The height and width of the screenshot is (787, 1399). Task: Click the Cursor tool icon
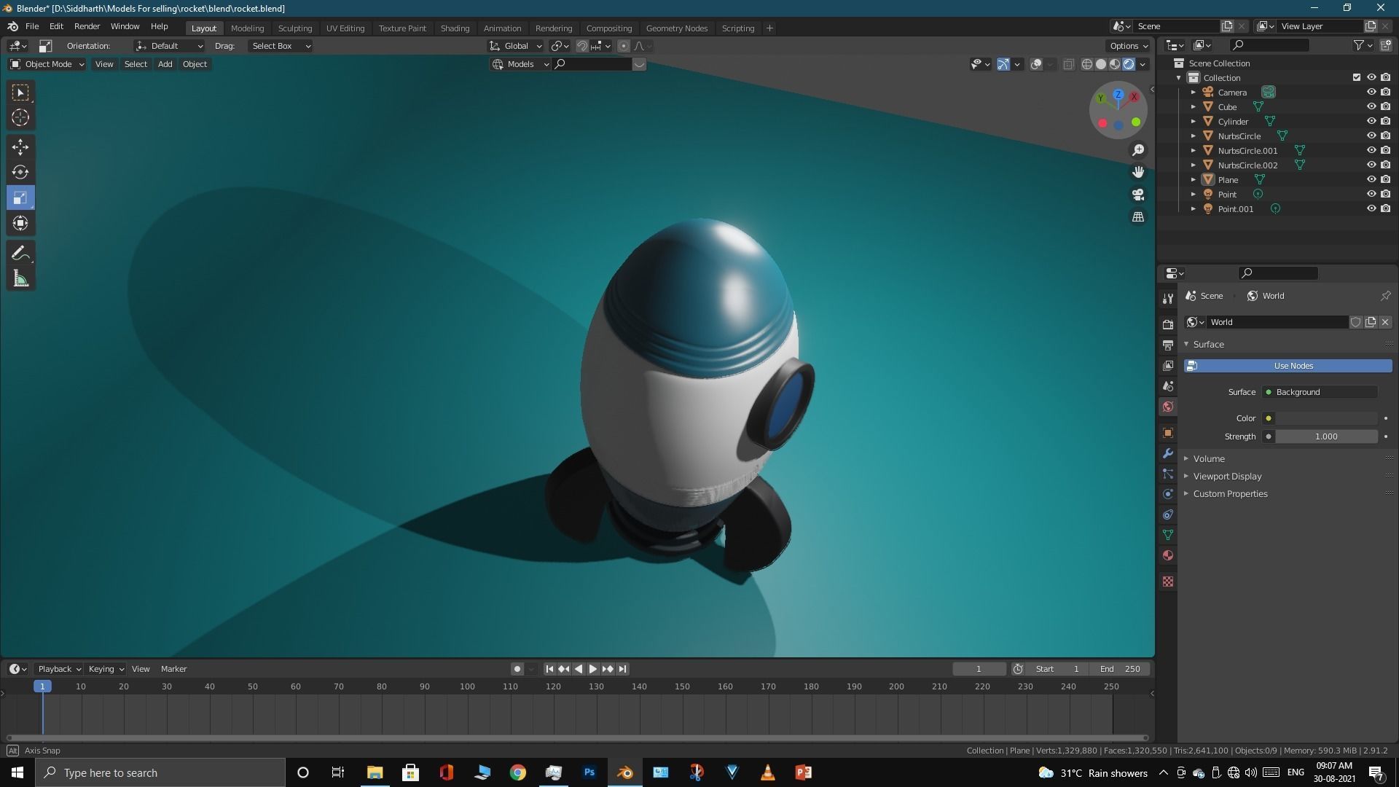pos(20,117)
